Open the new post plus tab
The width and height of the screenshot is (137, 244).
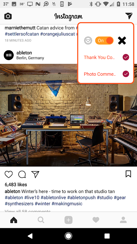(x=68, y=220)
